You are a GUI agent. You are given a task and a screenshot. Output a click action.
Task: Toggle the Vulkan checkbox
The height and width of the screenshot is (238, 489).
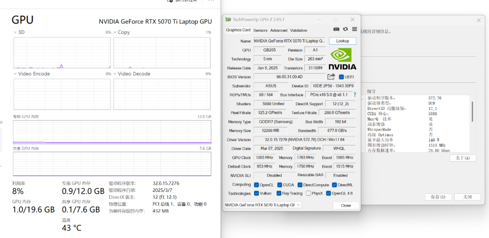click(256, 193)
